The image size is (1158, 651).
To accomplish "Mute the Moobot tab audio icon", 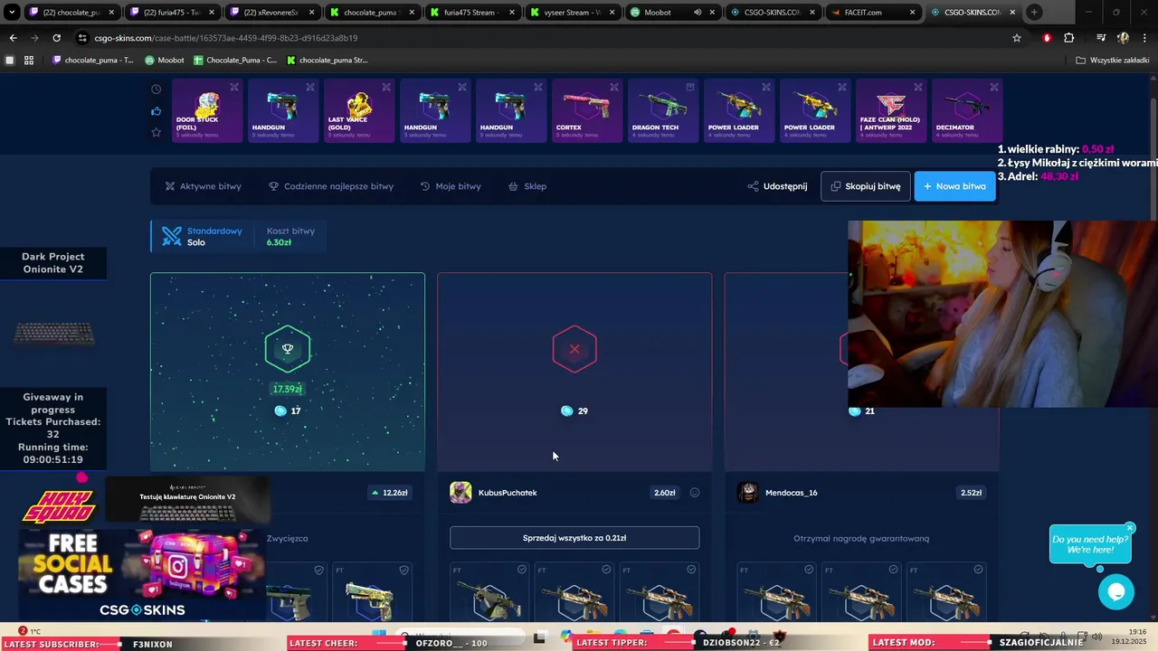I will pos(698,13).
